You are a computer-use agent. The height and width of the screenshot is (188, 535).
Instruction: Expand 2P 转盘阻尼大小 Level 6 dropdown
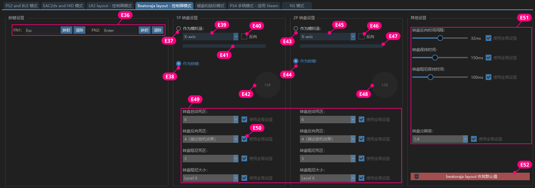pos(328,178)
